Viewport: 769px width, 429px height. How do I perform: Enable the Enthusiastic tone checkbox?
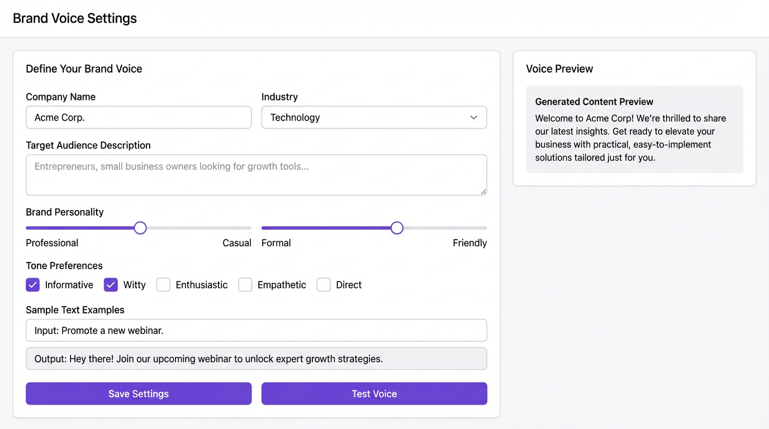[x=163, y=285]
